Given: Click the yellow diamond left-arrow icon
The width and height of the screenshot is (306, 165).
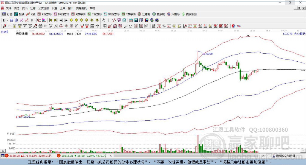Looking at the screenshot, I should coord(71,20).
